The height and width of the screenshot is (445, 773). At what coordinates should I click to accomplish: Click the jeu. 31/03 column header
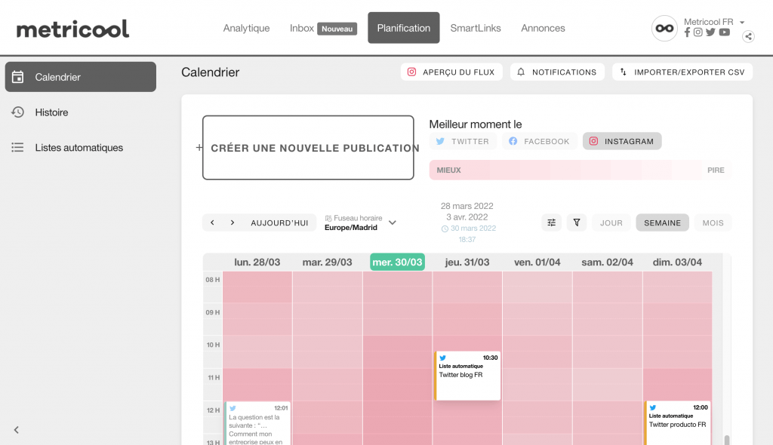point(467,262)
